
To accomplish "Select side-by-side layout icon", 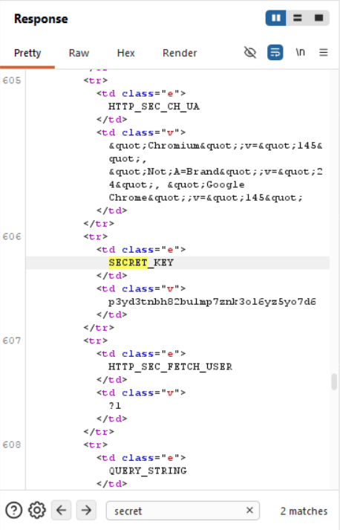I will pyautogui.click(x=276, y=18).
